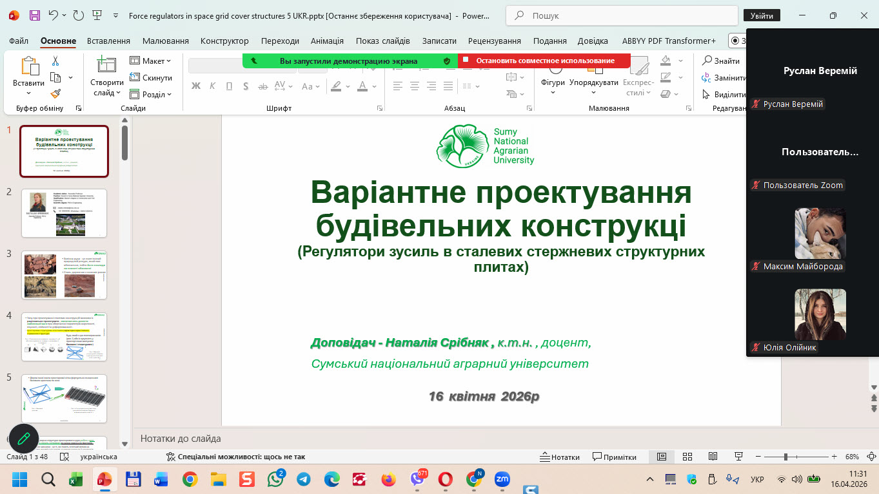Screen dimensions: 879x494
Task: Open the Розділ section dropdown
Action: [x=151, y=94]
